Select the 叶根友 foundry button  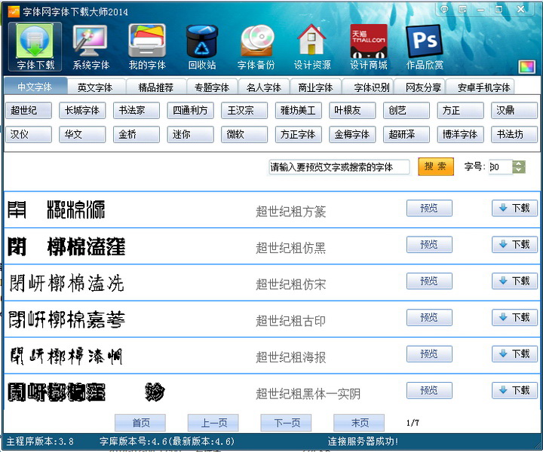[352, 110]
